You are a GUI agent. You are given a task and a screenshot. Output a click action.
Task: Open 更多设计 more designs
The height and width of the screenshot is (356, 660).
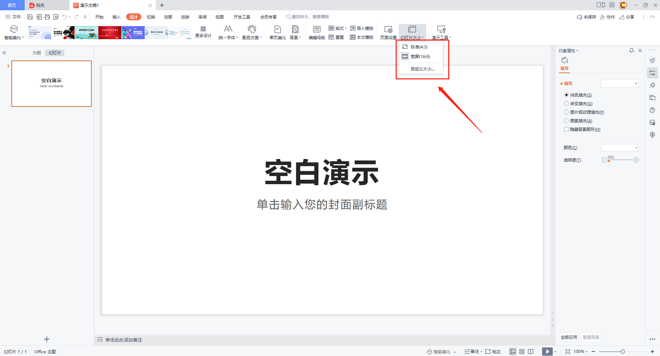click(203, 32)
